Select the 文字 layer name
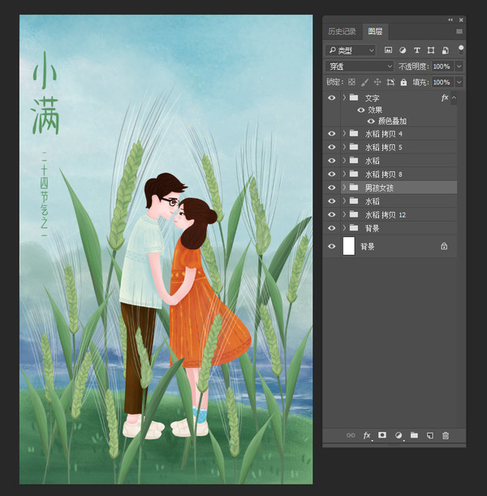Image resolution: width=487 pixels, height=496 pixels. (372, 97)
